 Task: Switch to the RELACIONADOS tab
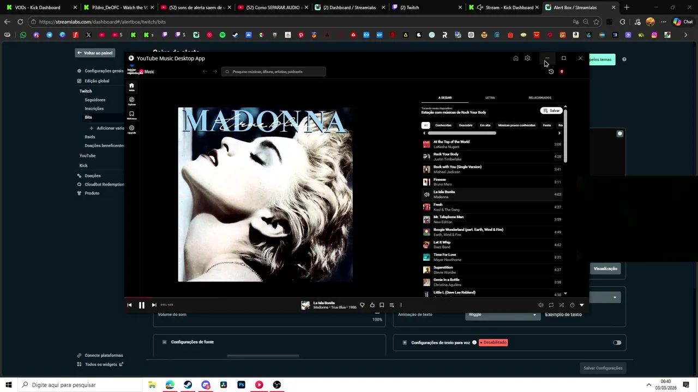tap(540, 97)
